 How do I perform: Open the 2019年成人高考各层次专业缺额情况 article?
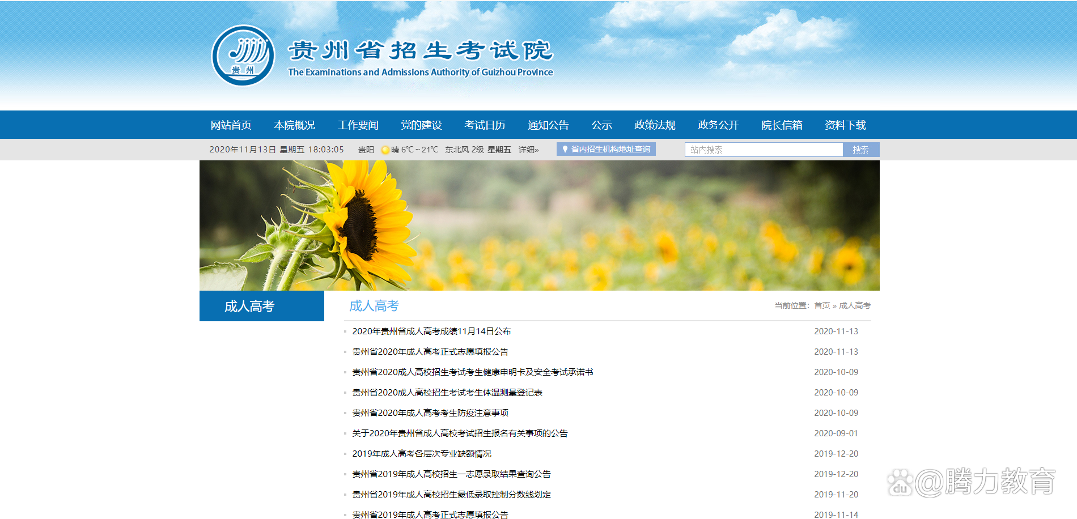tap(422, 453)
